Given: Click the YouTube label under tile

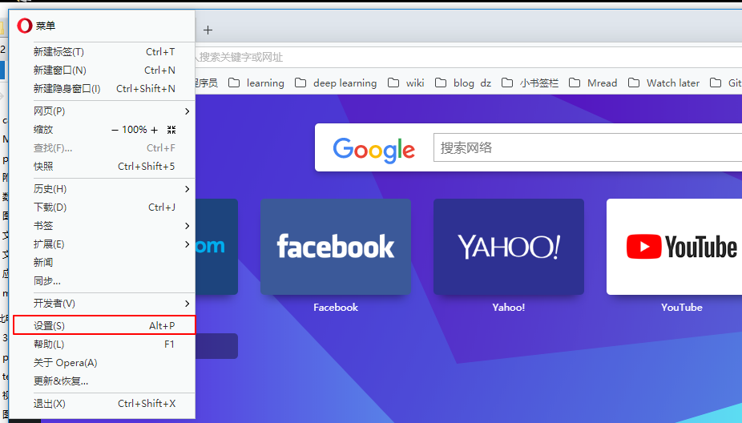Looking at the screenshot, I should [x=681, y=308].
